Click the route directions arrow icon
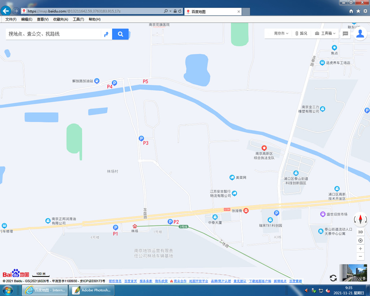This screenshot has width=370, height=296. 107,34
